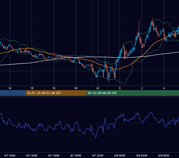Click the '9/7 22:00' time label
This screenshot has height=158, width=179.
[98, 155]
